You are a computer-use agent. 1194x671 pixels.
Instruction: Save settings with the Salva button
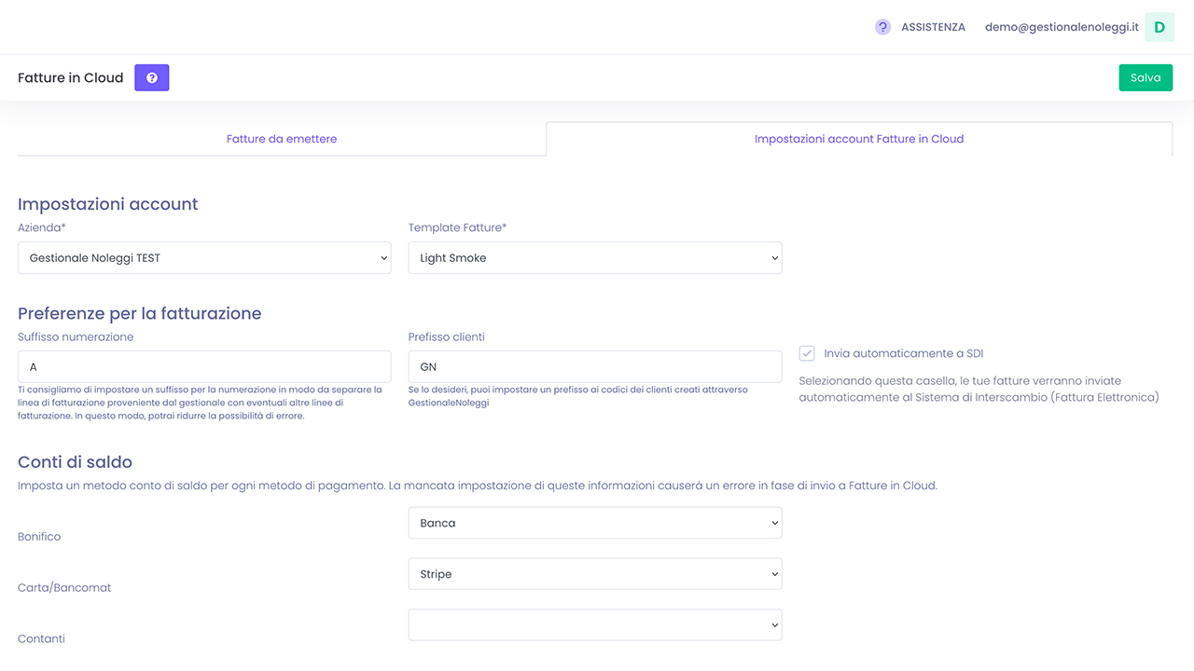[1145, 77]
